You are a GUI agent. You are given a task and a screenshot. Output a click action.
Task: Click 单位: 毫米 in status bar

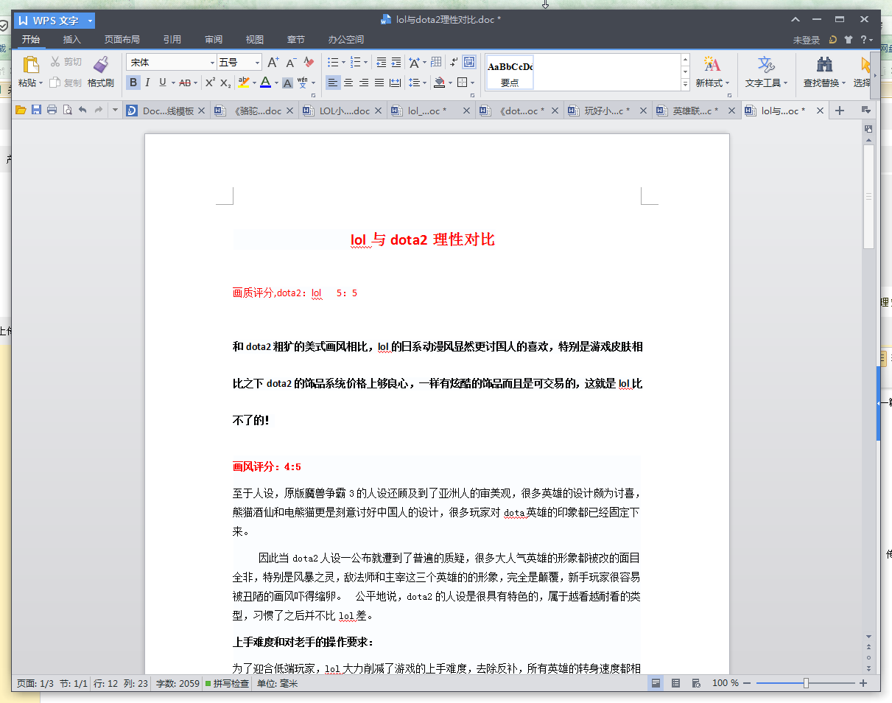[x=278, y=684]
